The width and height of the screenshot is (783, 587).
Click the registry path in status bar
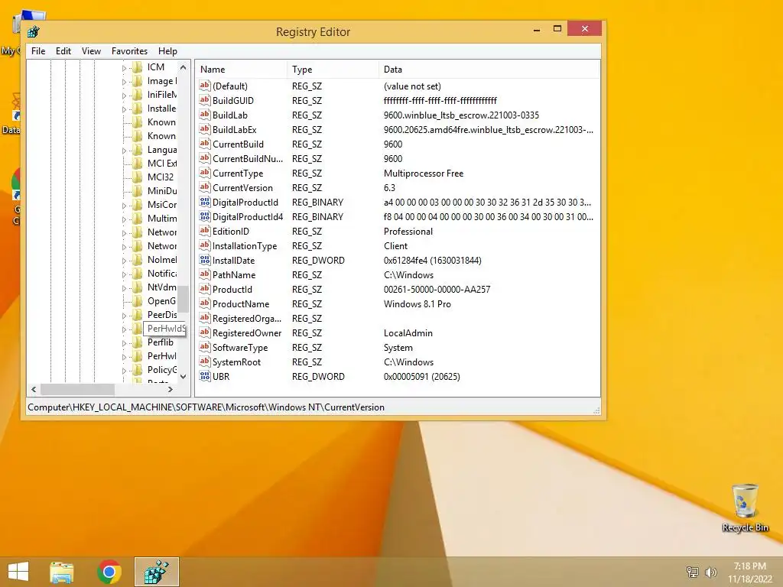pyautogui.click(x=206, y=407)
